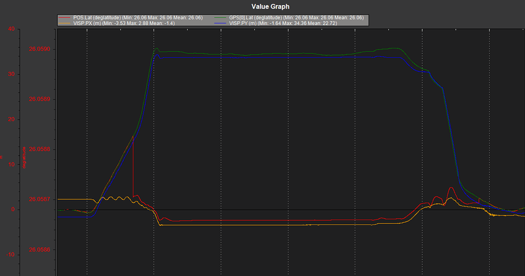Viewport: 525px width, 276px height.
Task: Click the tallest red peak on the right
Action: (451, 188)
